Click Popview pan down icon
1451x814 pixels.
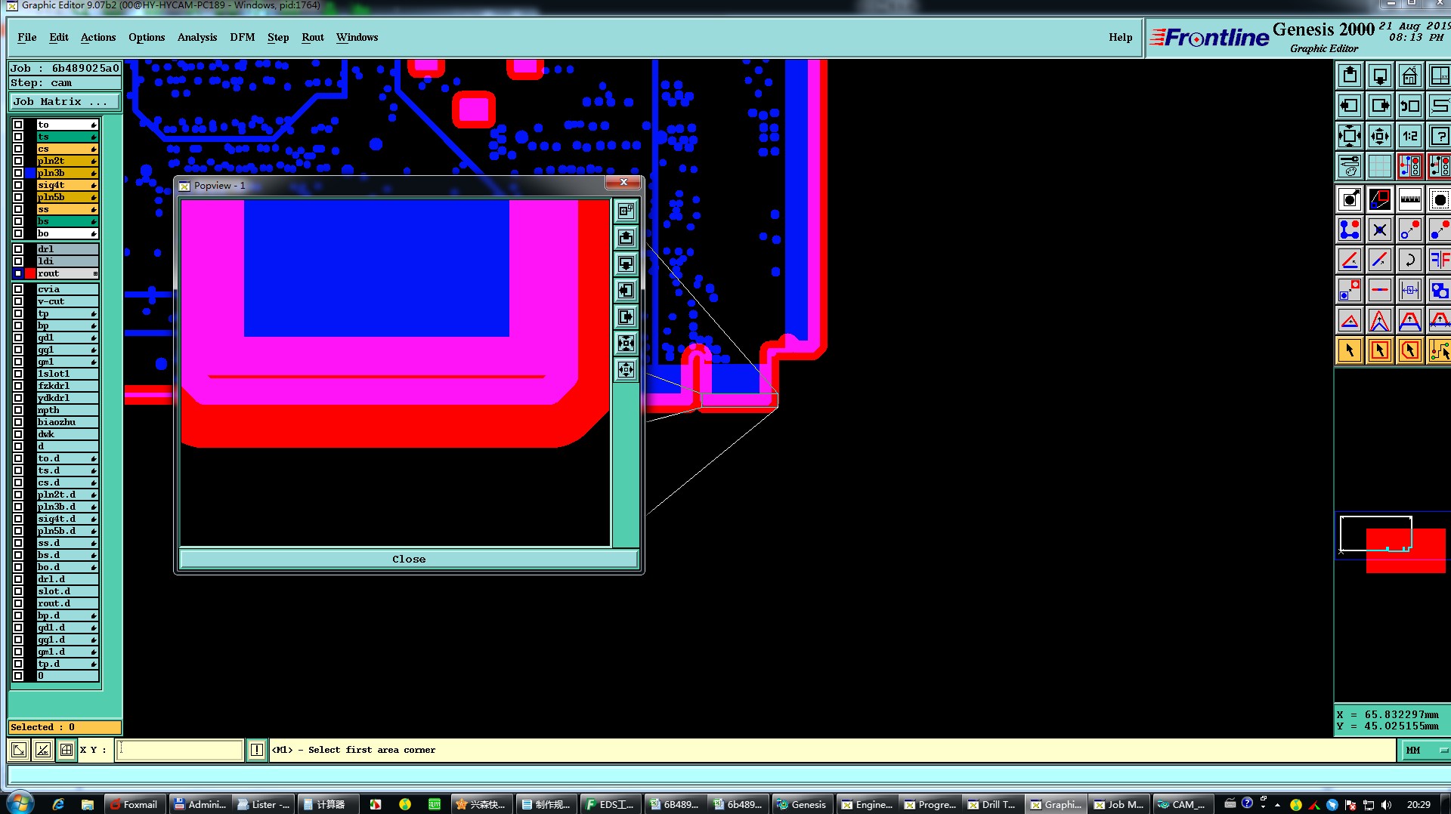pyautogui.click(x=626, y=264)
